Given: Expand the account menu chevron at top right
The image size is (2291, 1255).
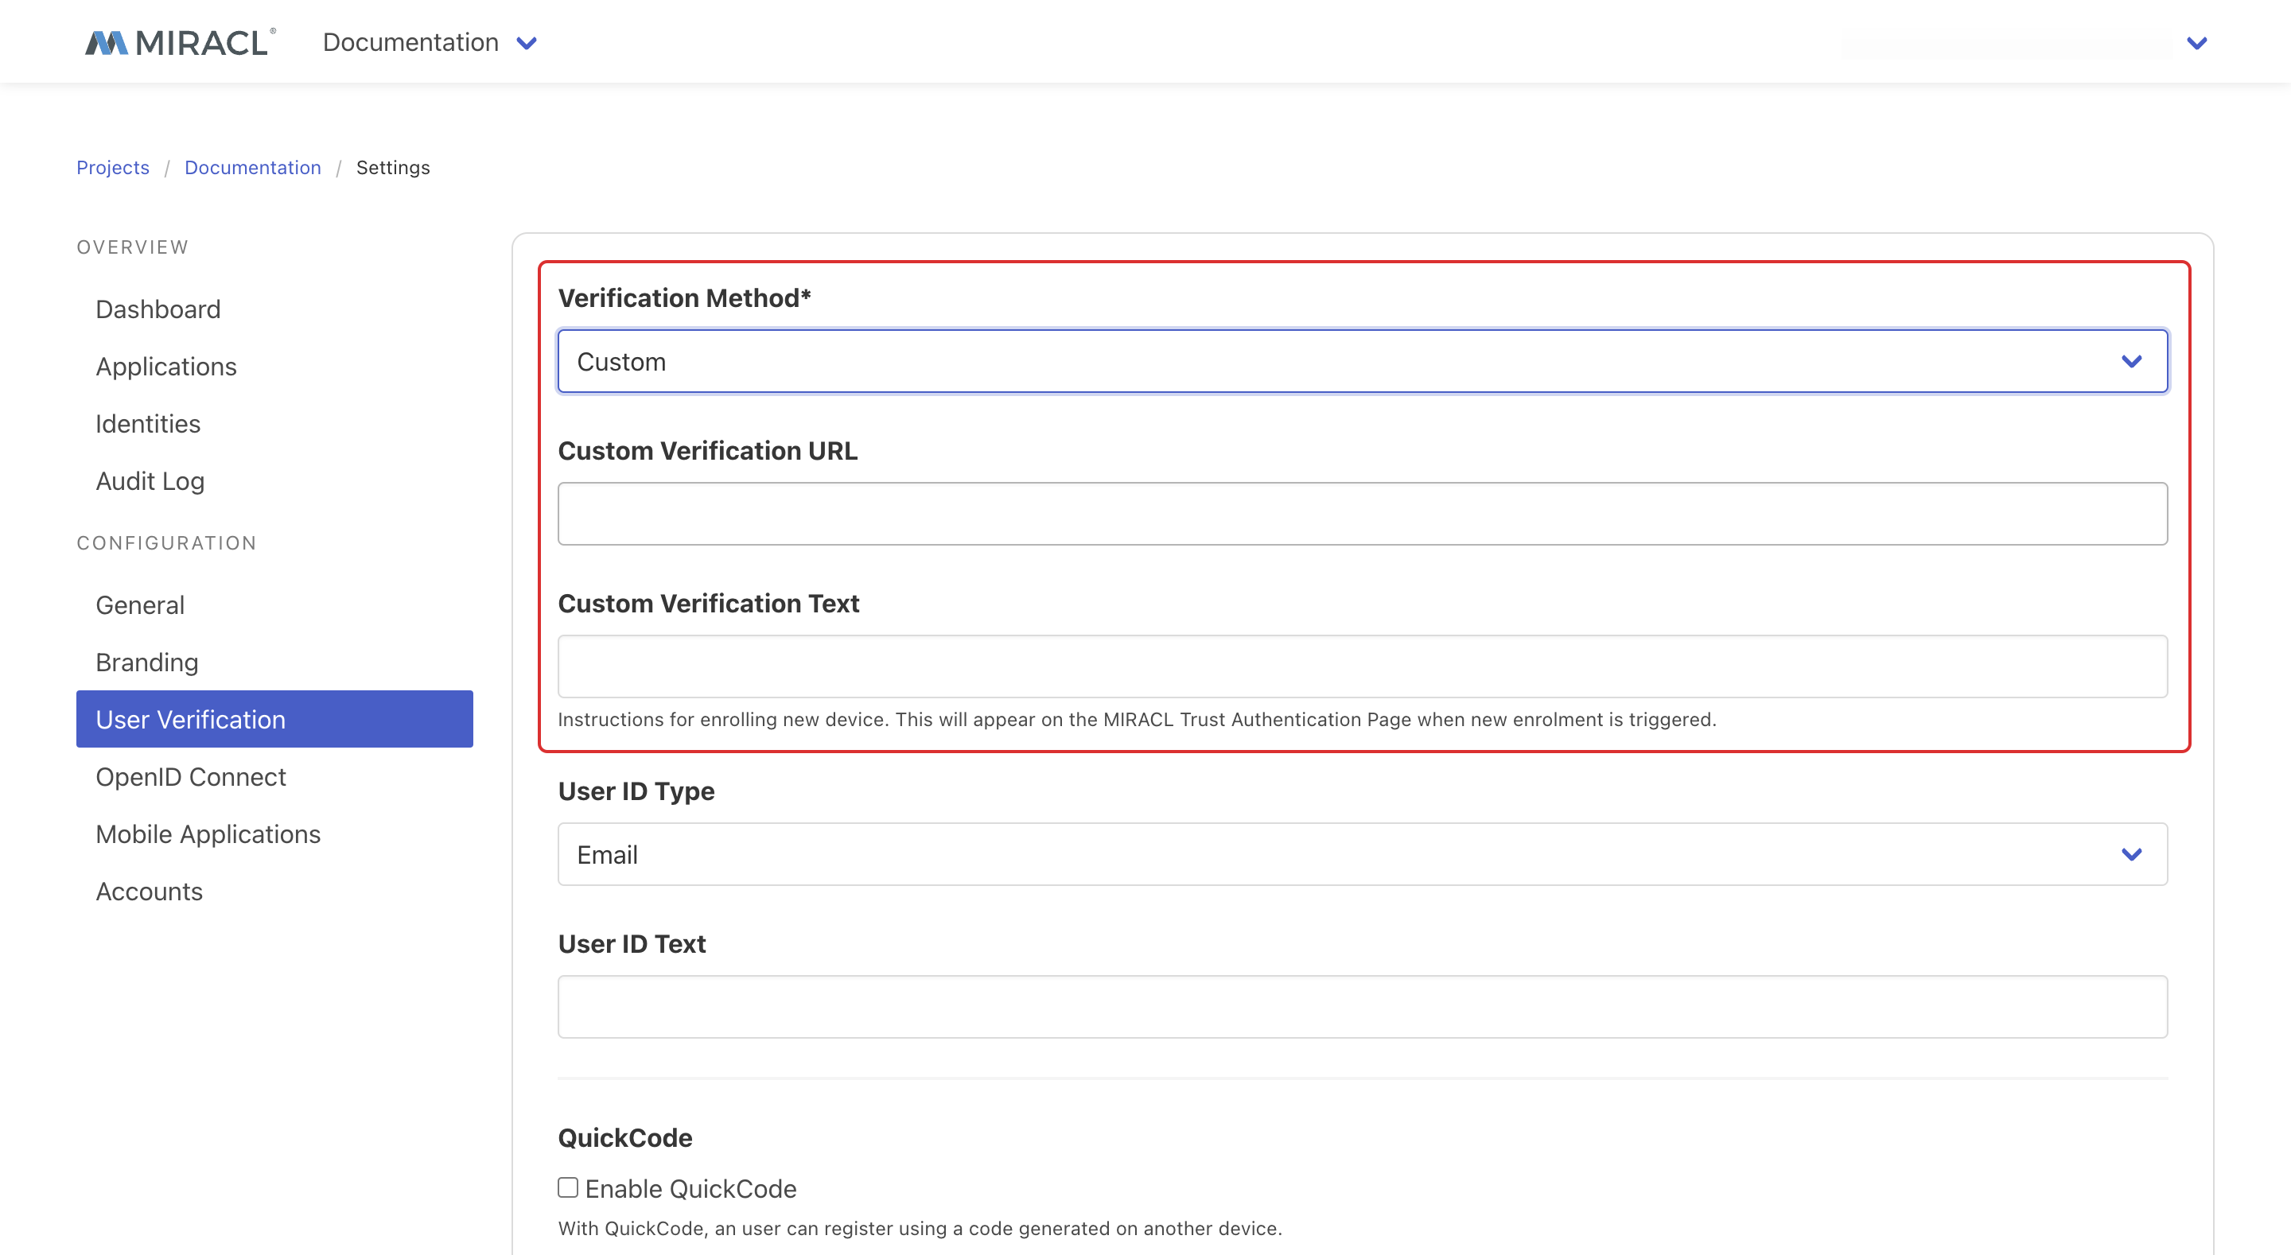Looking at the screenshot, I should (2196, 43).
